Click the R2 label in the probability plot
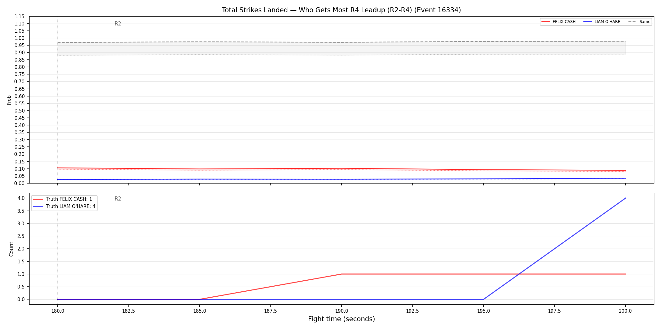 tap(118, 24)
